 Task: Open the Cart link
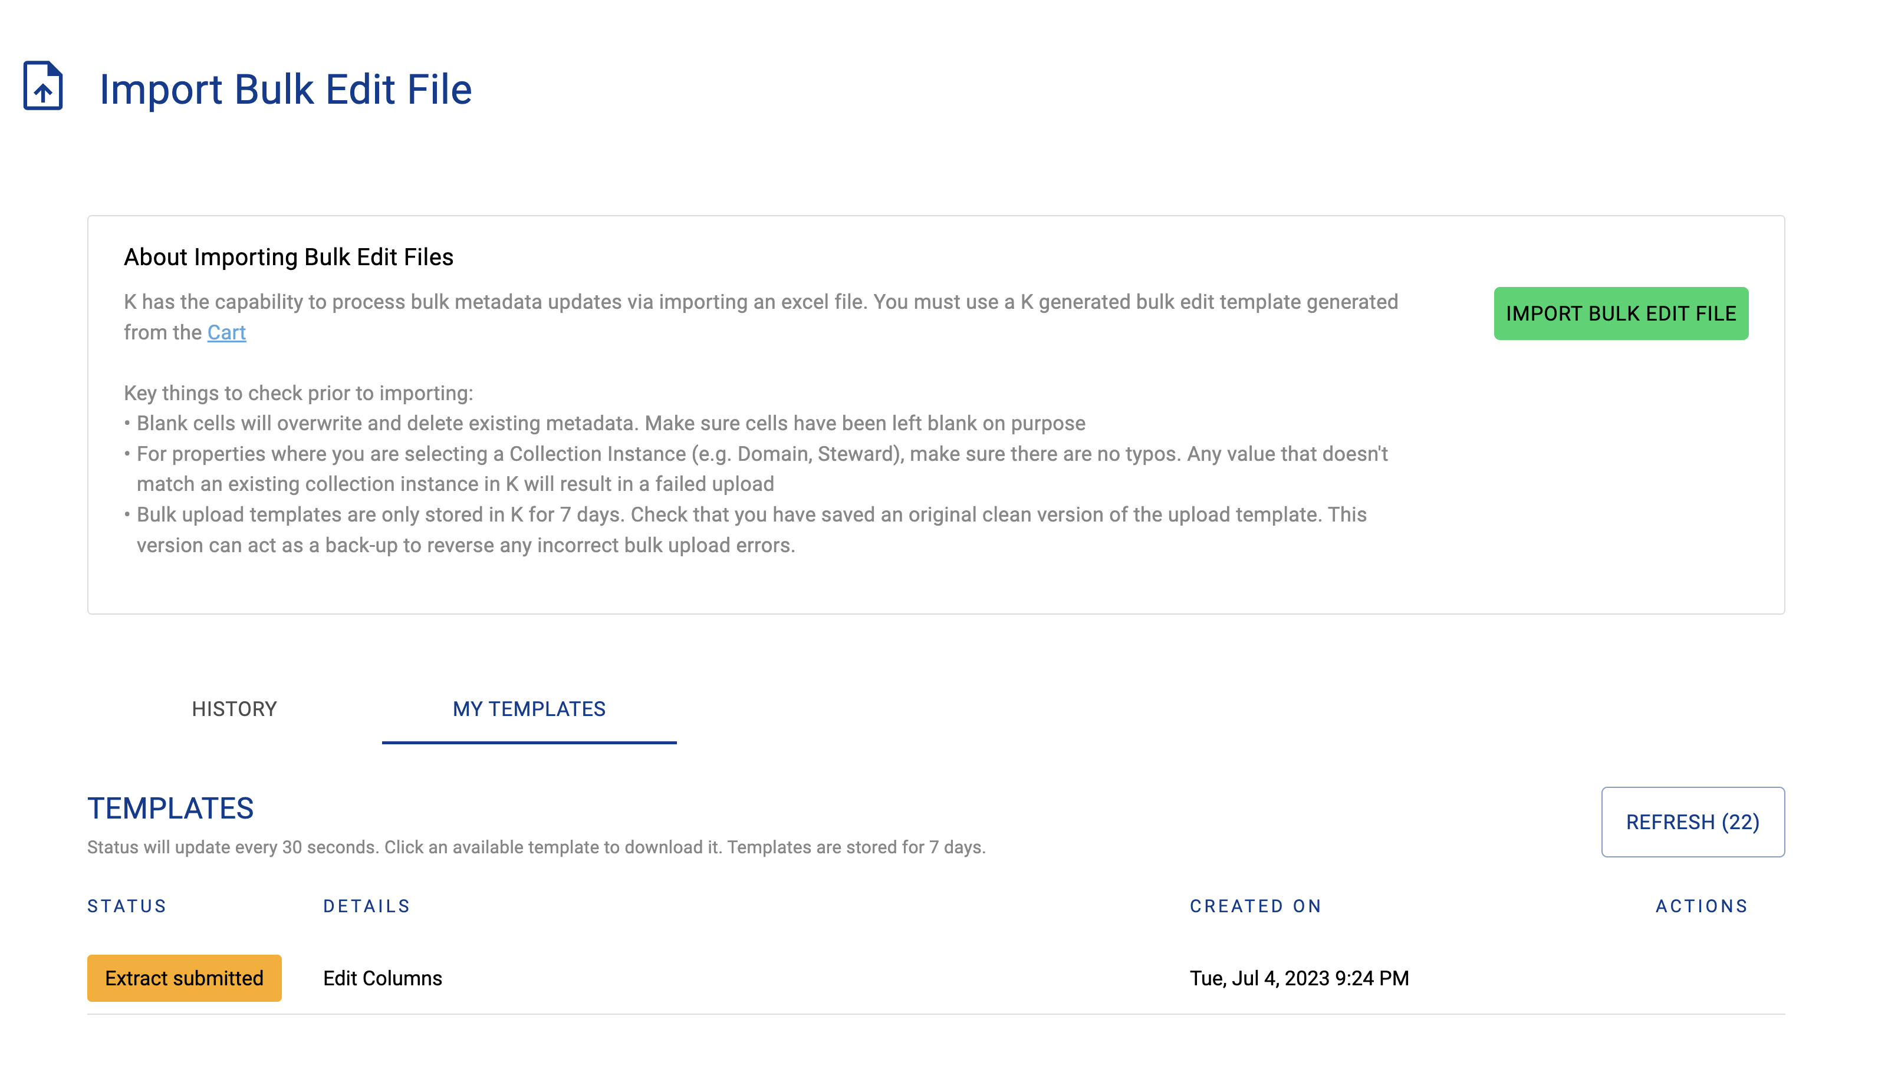coord(226,332)
